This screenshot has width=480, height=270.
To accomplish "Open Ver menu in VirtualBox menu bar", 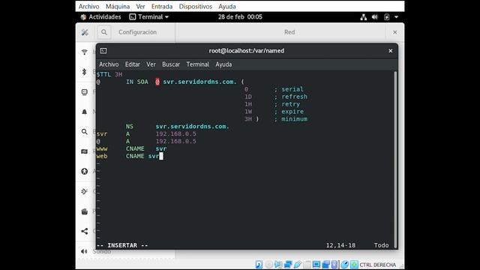I will tap(140, 7).
